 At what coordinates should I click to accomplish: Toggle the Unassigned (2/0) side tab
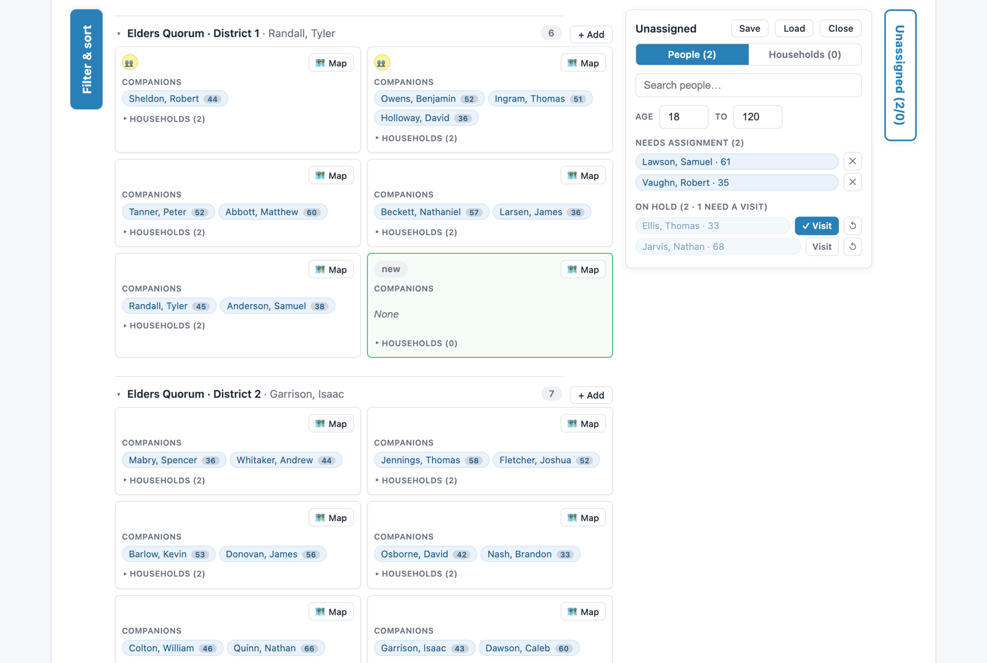coord(900,75)
